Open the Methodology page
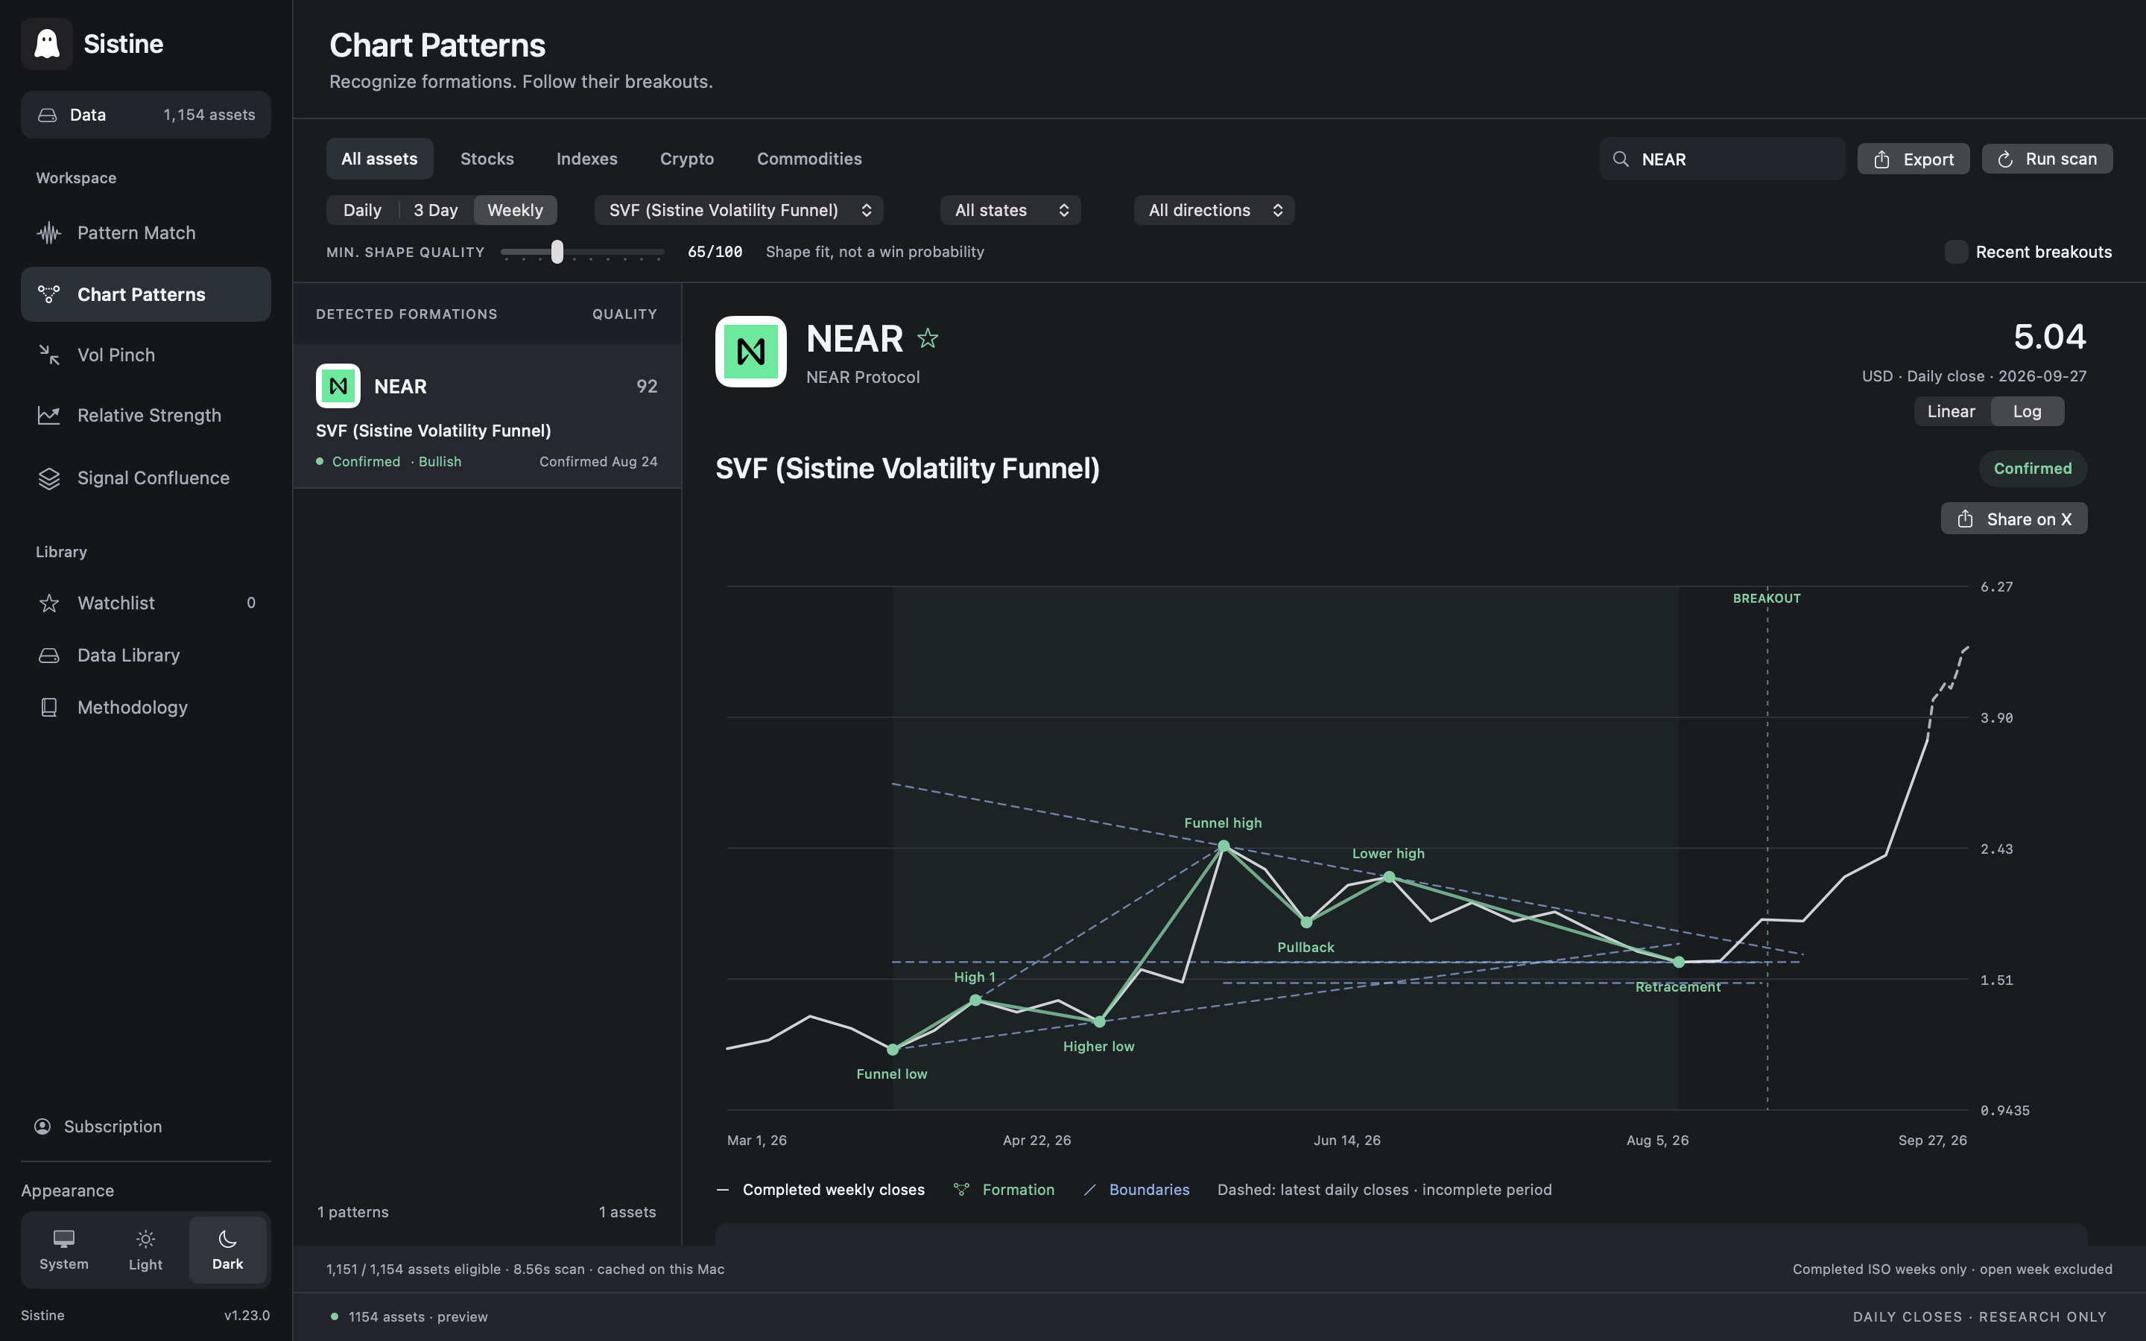This screenshot has height=1341, width=2146. (x=145, y=707)
